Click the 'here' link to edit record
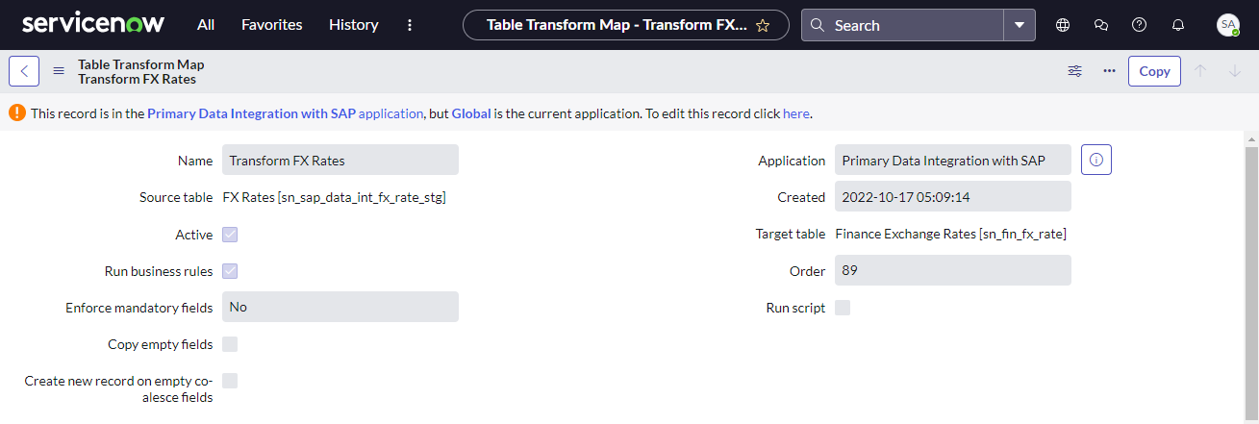Image resolution: width=1259 pixels, height=424 pixels. click(x=796, y=113)
